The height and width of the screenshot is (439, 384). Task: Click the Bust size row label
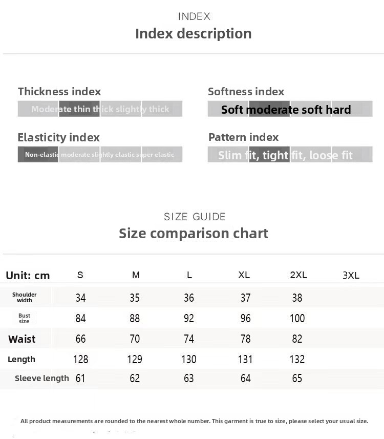[x=25, y=318]
